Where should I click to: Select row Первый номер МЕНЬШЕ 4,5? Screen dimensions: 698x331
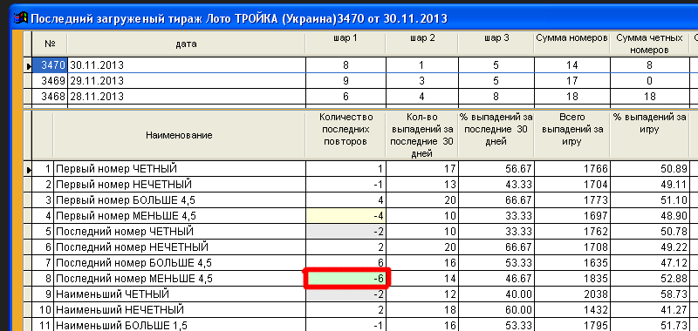179,216
